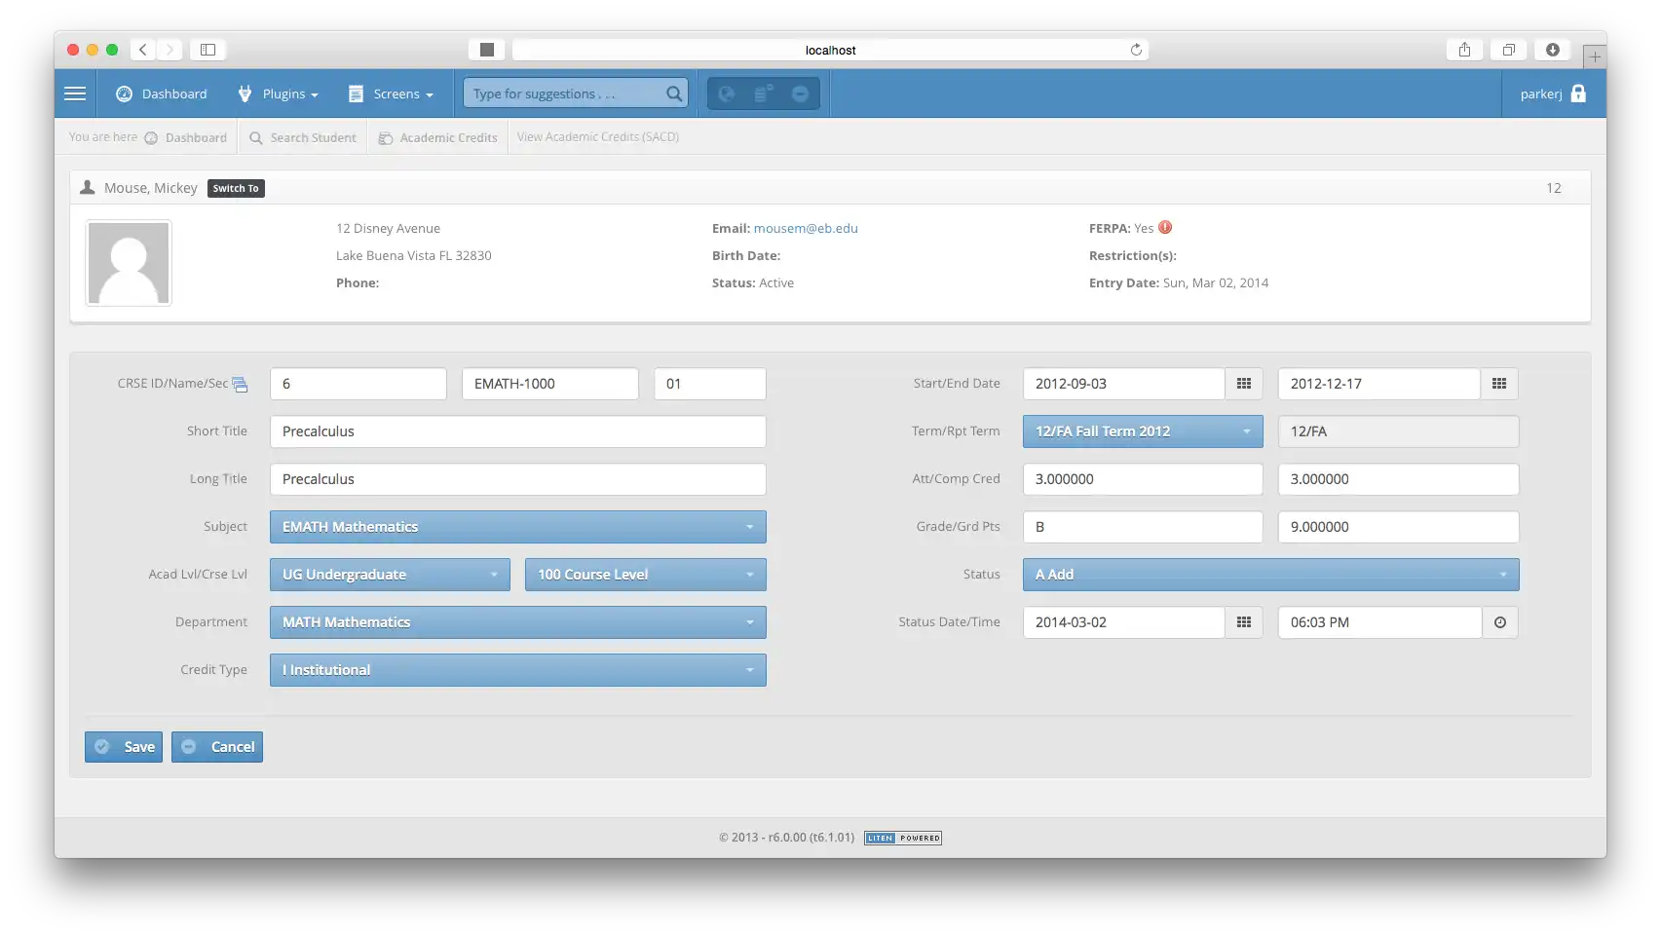Open the Start Date calendar picker
Image resolution: width=1661 pixels, height=936 pixels.
coord(1244,383)
